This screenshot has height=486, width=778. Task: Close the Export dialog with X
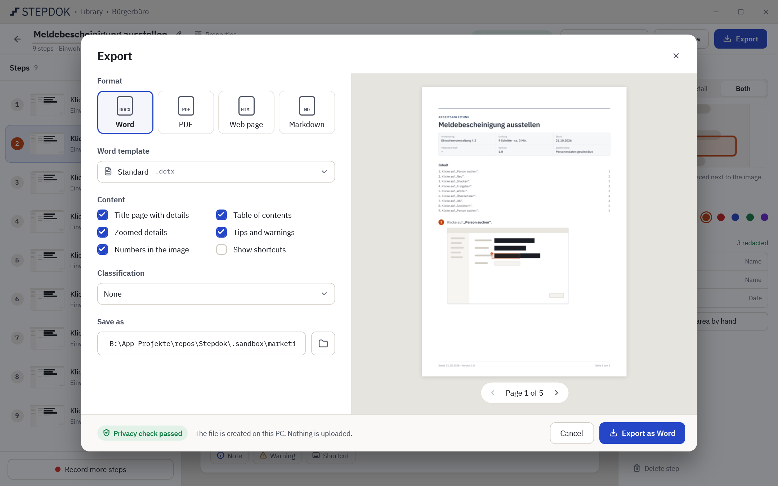676,56
